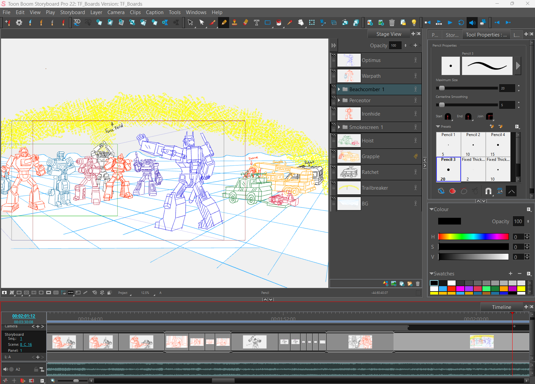This screenshot has height=384, width=535.
Task: Switch to the Tool Properties tab
Action: pos(486,35)
